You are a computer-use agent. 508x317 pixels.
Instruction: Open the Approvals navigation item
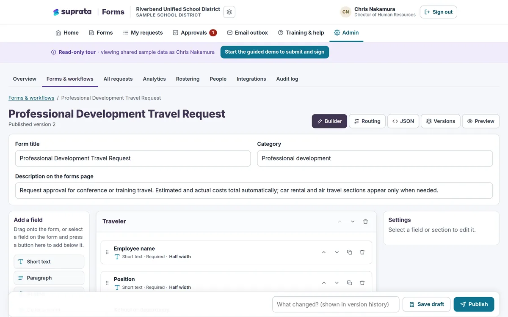point(195,33)
